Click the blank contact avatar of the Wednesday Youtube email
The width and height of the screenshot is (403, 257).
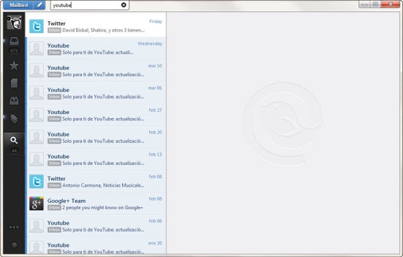(x=37, y=49)
